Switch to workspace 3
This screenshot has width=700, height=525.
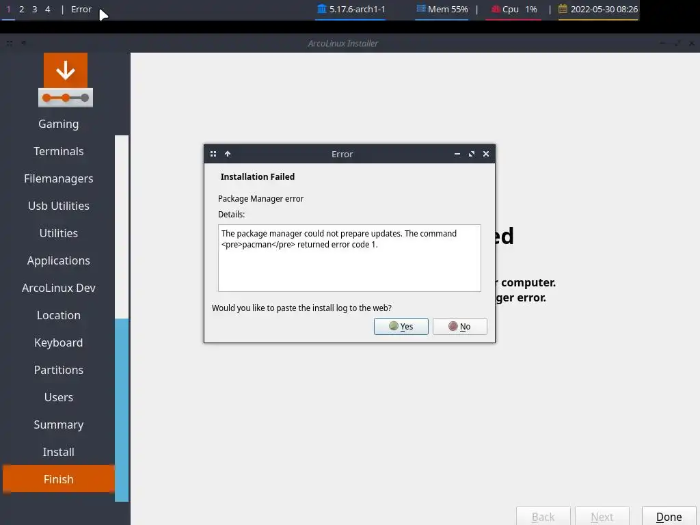[34, 10]
